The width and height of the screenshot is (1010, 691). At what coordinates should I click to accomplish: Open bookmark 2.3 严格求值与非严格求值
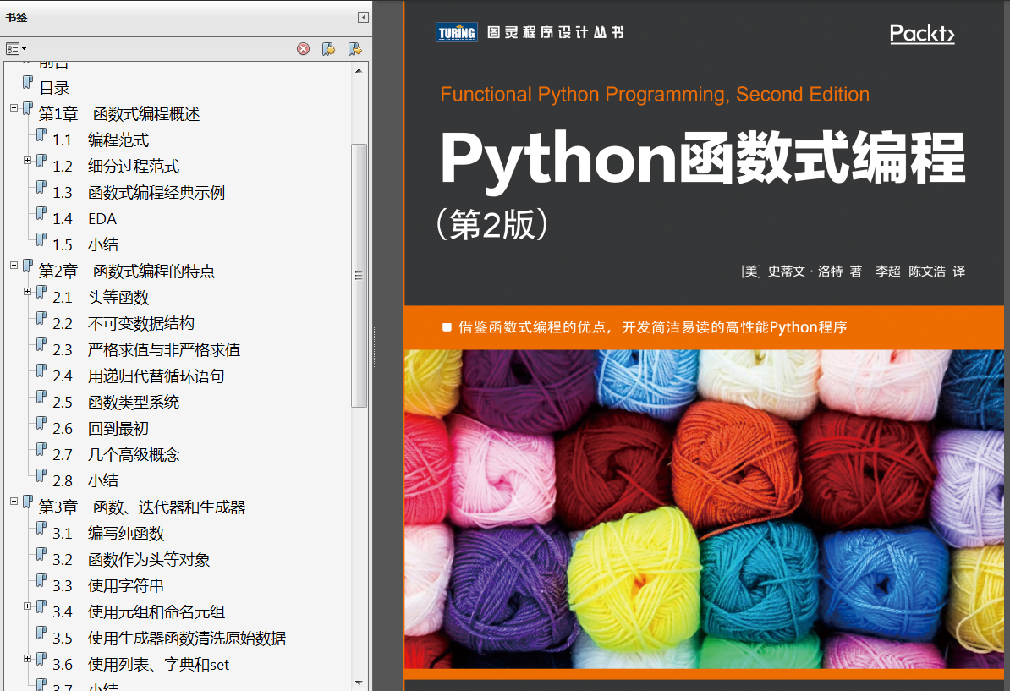pyautogui.click(x=146, y=349)
